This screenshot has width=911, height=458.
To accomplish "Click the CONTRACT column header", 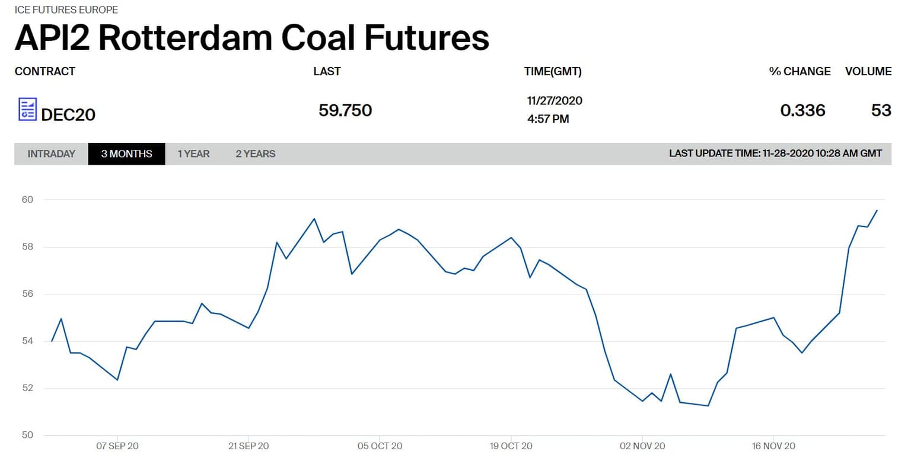I will [45, 72].
